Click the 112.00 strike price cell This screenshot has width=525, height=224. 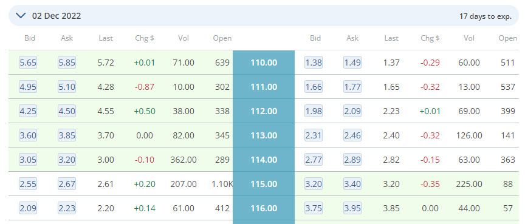264,111
